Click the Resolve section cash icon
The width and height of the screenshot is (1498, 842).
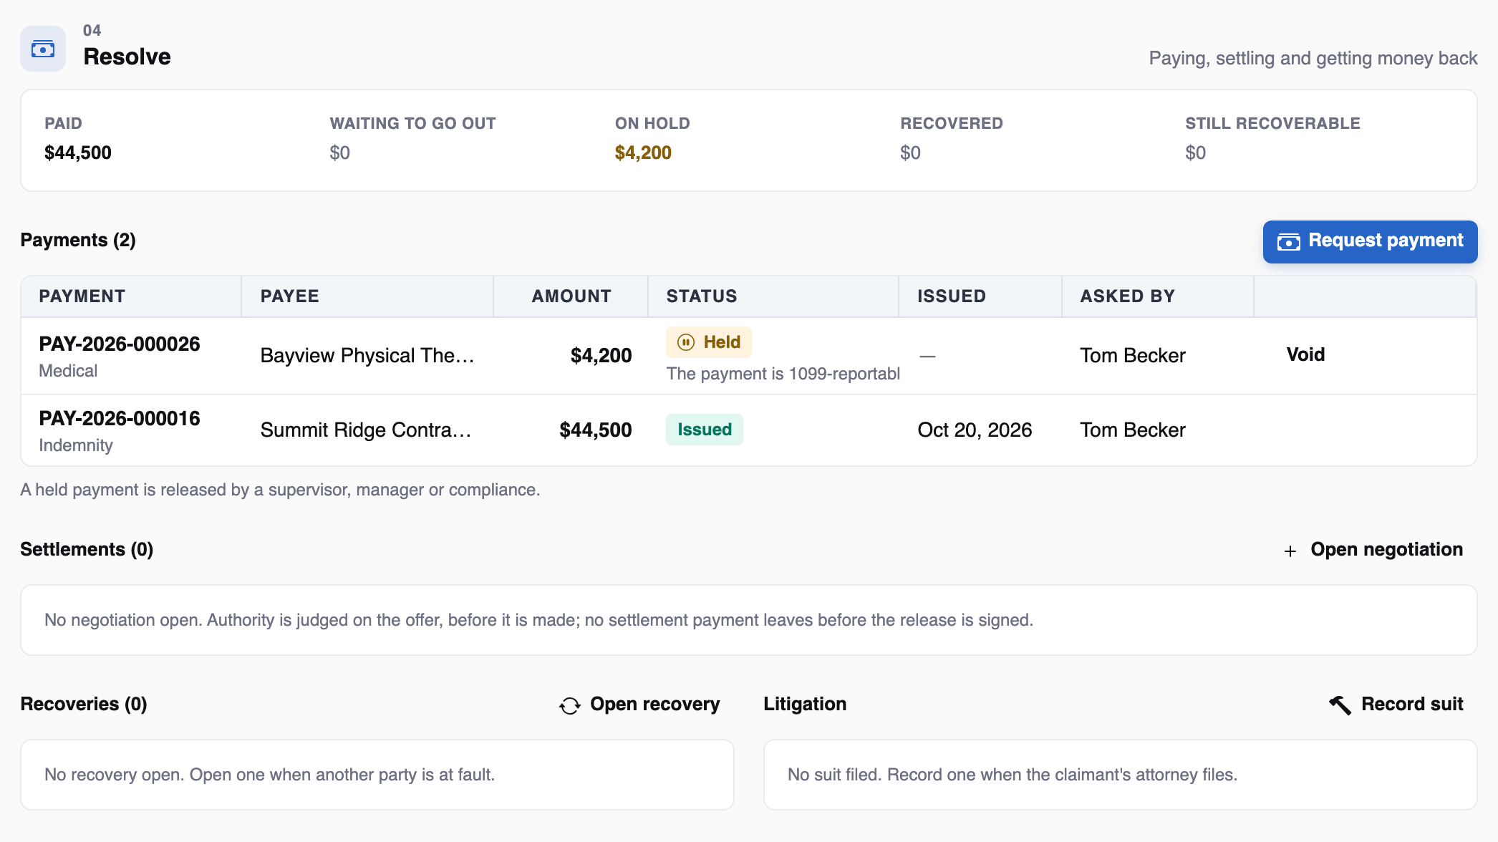43,49
